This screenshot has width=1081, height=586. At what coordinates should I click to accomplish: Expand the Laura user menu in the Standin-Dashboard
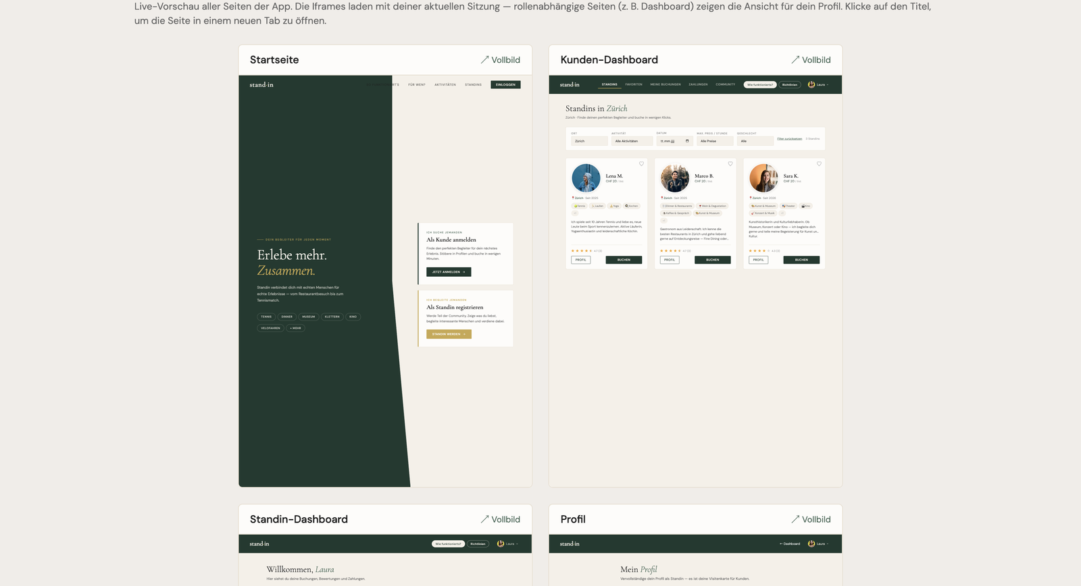[x=507, y=544]
